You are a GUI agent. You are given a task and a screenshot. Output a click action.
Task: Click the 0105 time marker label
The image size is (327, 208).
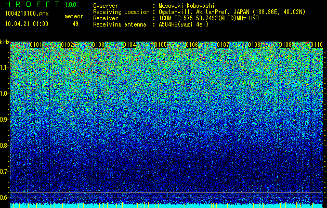point(161,45)
